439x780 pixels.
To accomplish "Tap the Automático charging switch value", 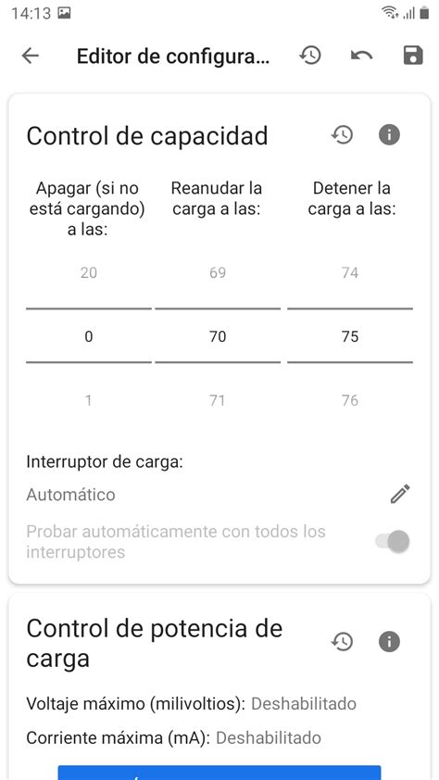I will tap(70, 495).
